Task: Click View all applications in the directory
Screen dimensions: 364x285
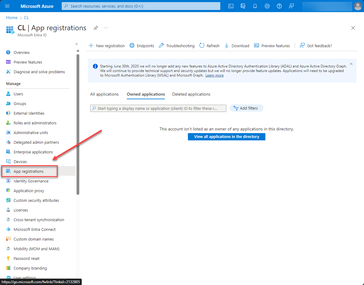Action: (227, 137)
